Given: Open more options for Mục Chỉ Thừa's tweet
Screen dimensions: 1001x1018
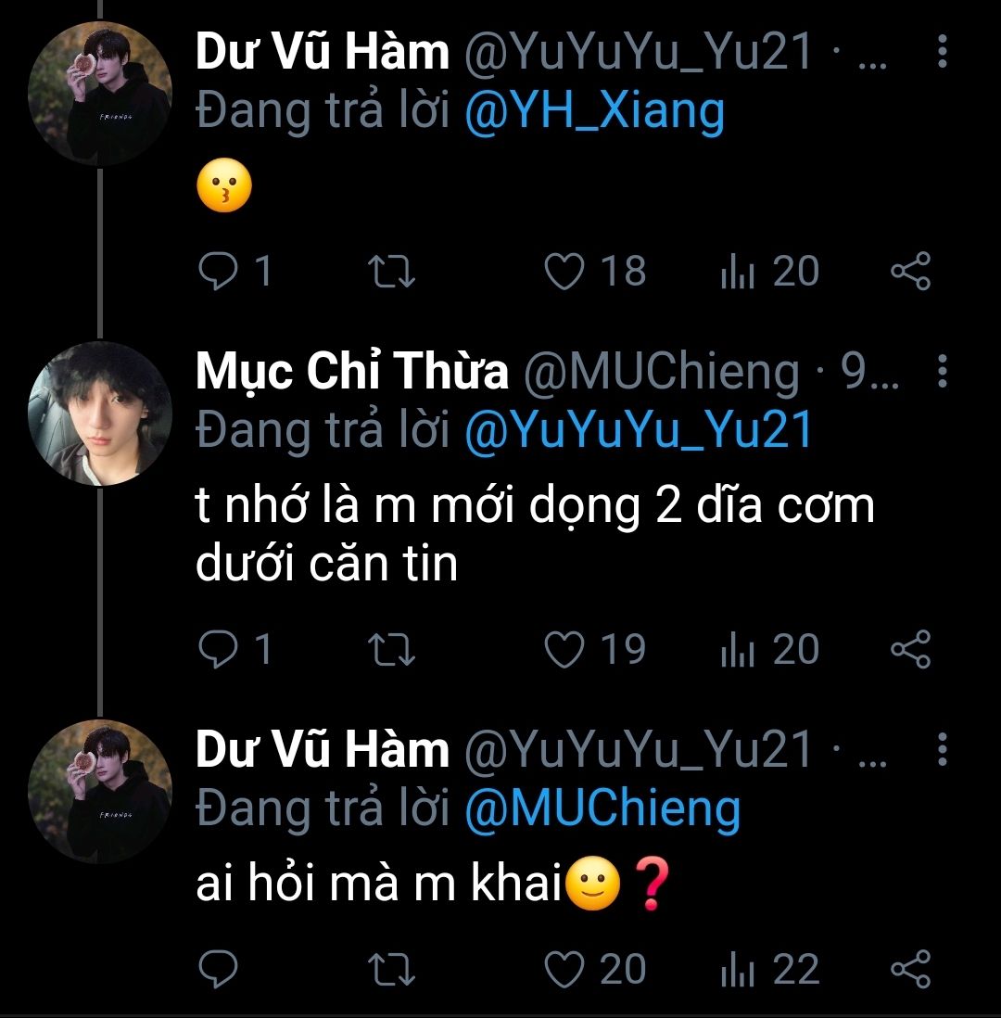Looking at the screenshot, I should (x=942, y=372).
